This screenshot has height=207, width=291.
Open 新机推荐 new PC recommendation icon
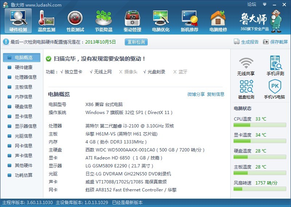pos(190,20)
